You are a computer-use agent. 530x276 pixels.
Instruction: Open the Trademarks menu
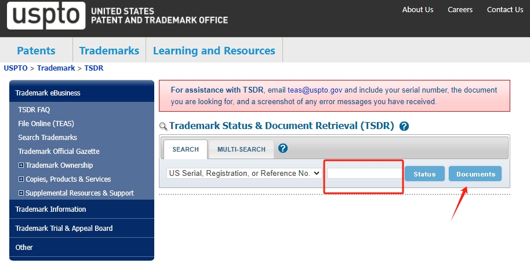(x=109, y=50)
